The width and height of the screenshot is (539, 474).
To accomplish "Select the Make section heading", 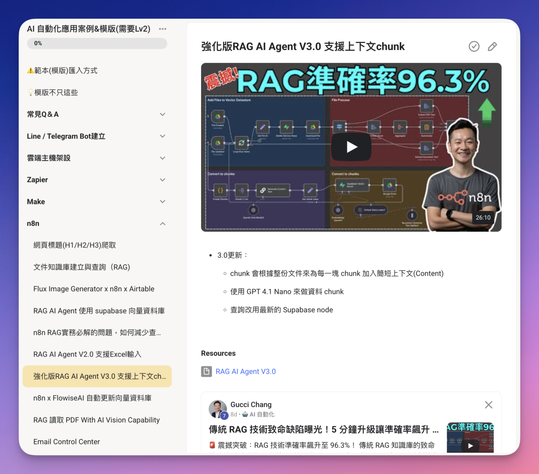I will (36, 201).
